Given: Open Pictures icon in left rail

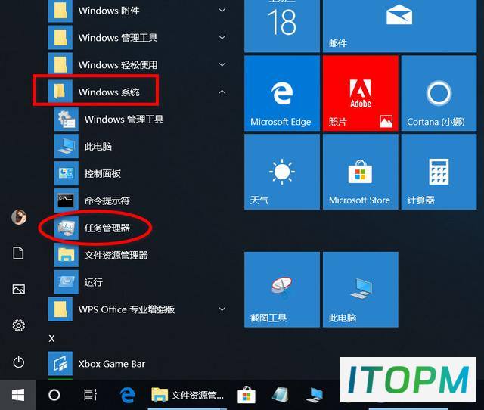Looking at the screenshot, I should point(18,289).
